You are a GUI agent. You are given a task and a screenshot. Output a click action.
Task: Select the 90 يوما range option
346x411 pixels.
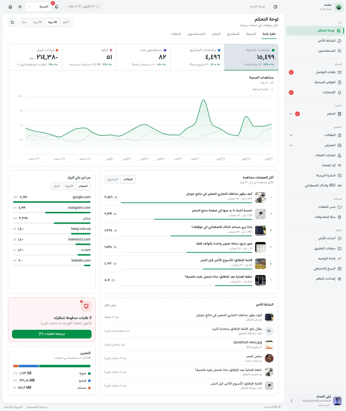[x=37, y=22]
